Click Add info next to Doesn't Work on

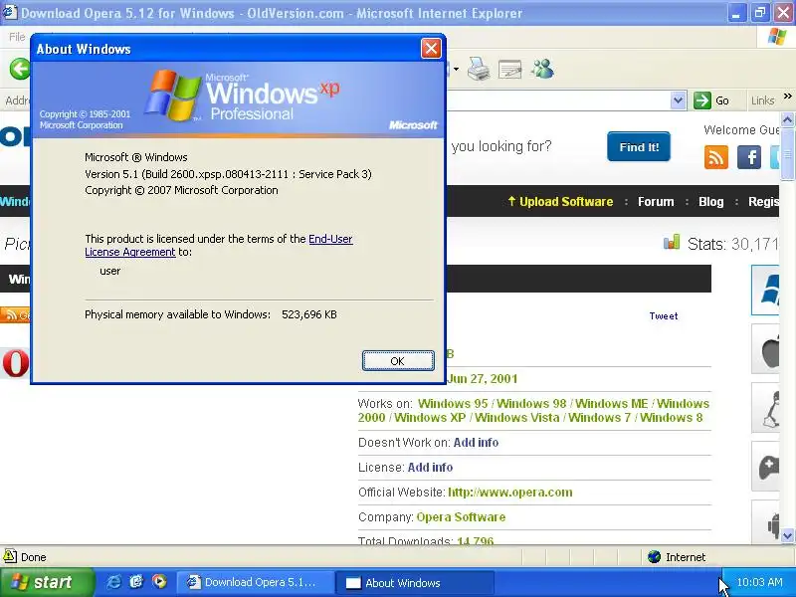(476, 443)
